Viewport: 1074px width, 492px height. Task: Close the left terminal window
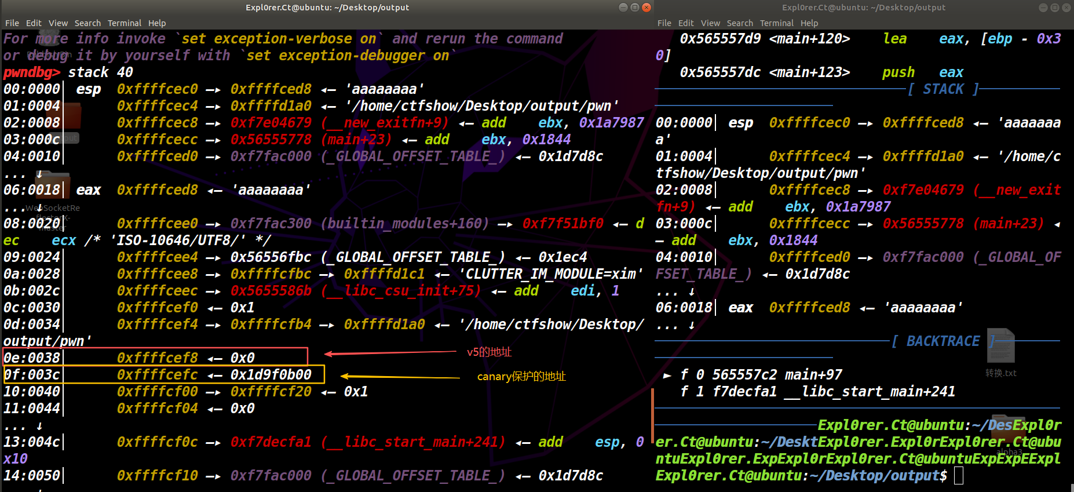pyautogui.click(x=646, y=8)
